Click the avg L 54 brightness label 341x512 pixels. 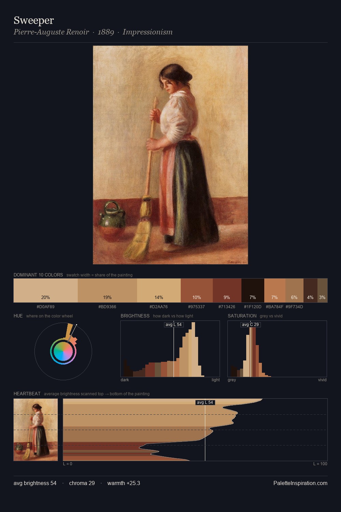pyautogui.click(x=174, y=325)
